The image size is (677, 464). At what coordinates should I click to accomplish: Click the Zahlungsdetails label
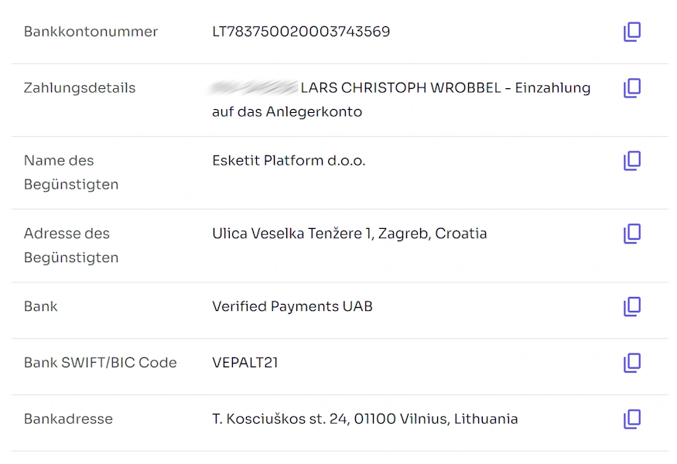click(x=79, y=88)
